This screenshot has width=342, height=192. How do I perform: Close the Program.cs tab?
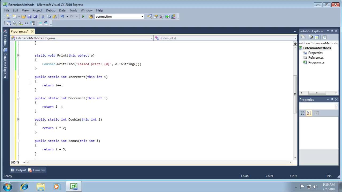tap(32, 31)
